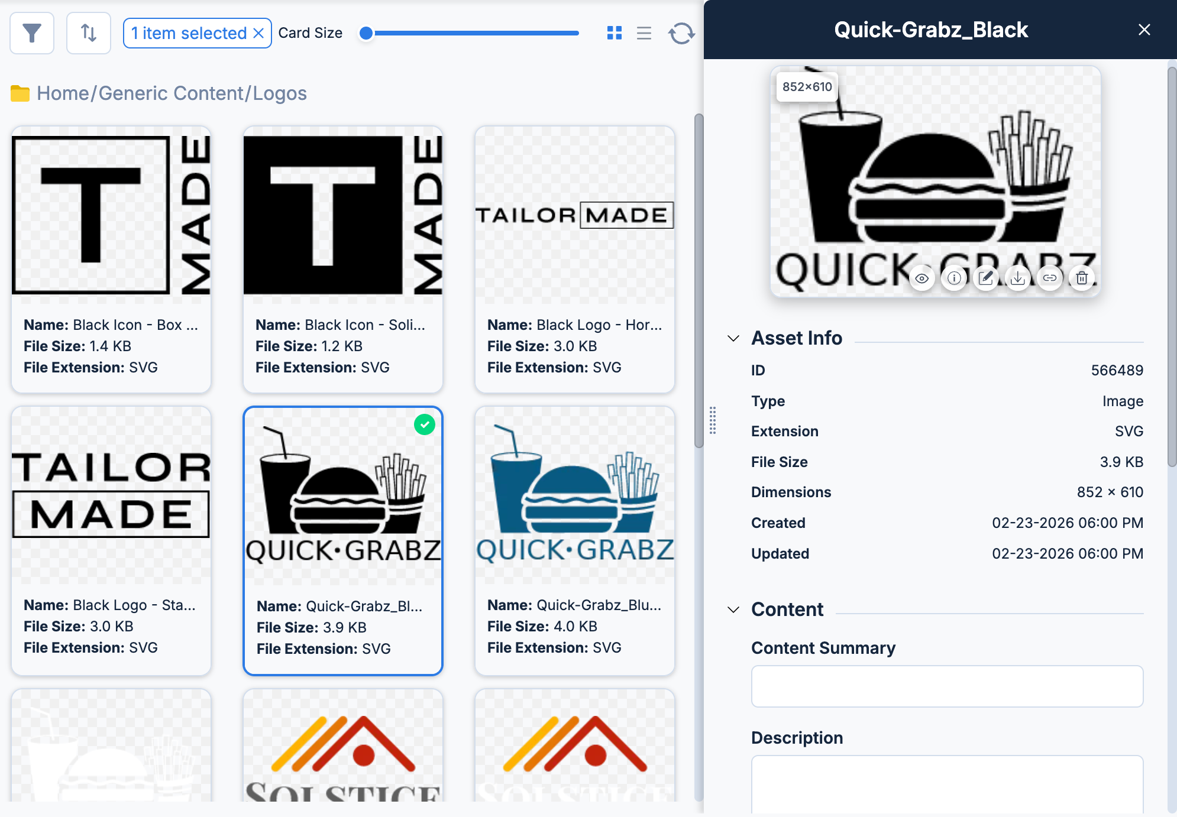The height and width of the screenshot is (817, 1177).
Task: Open the sort order arrows button
Action: (x=89, y=33)
